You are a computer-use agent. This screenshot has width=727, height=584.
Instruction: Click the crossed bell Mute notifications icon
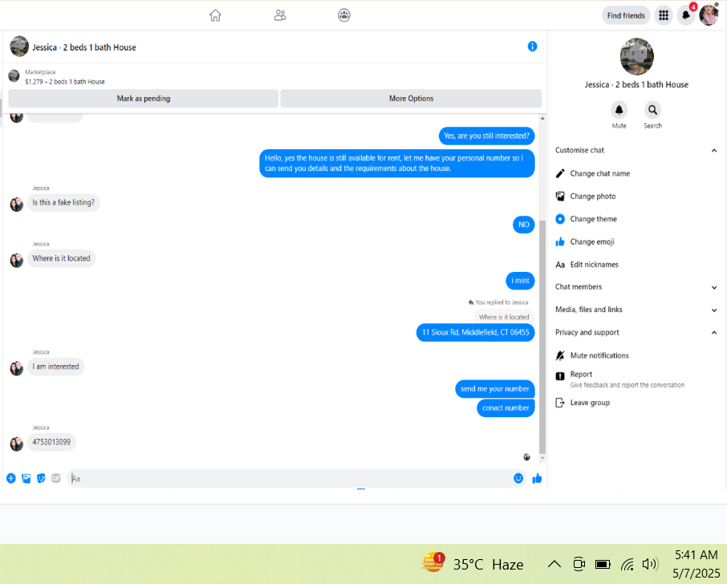pos(560,355)
